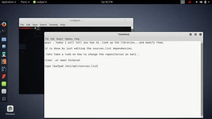Open the grey app icon below Leafpad
Image resolution: width=212 pixels, height=119 pixels.
4,91
